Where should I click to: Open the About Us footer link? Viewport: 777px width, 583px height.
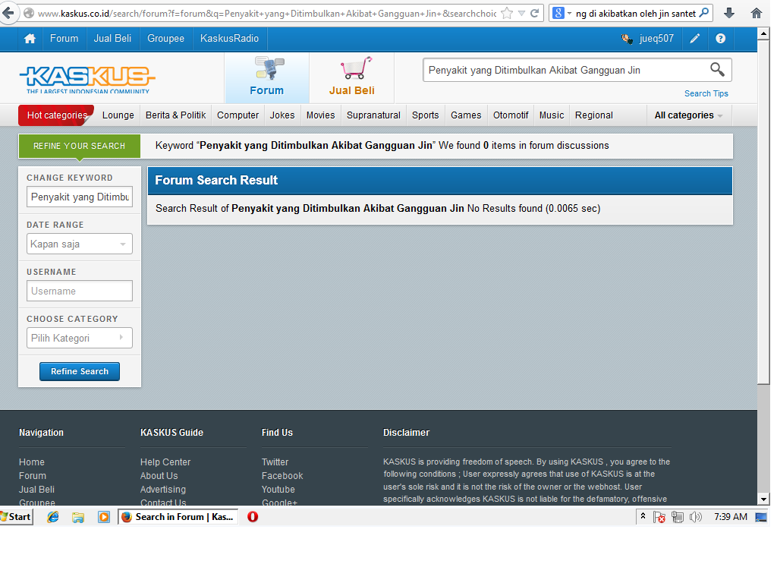(159, 476)
